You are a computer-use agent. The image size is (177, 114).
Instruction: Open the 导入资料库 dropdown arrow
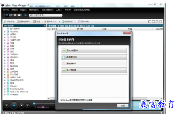pos(125,70)
